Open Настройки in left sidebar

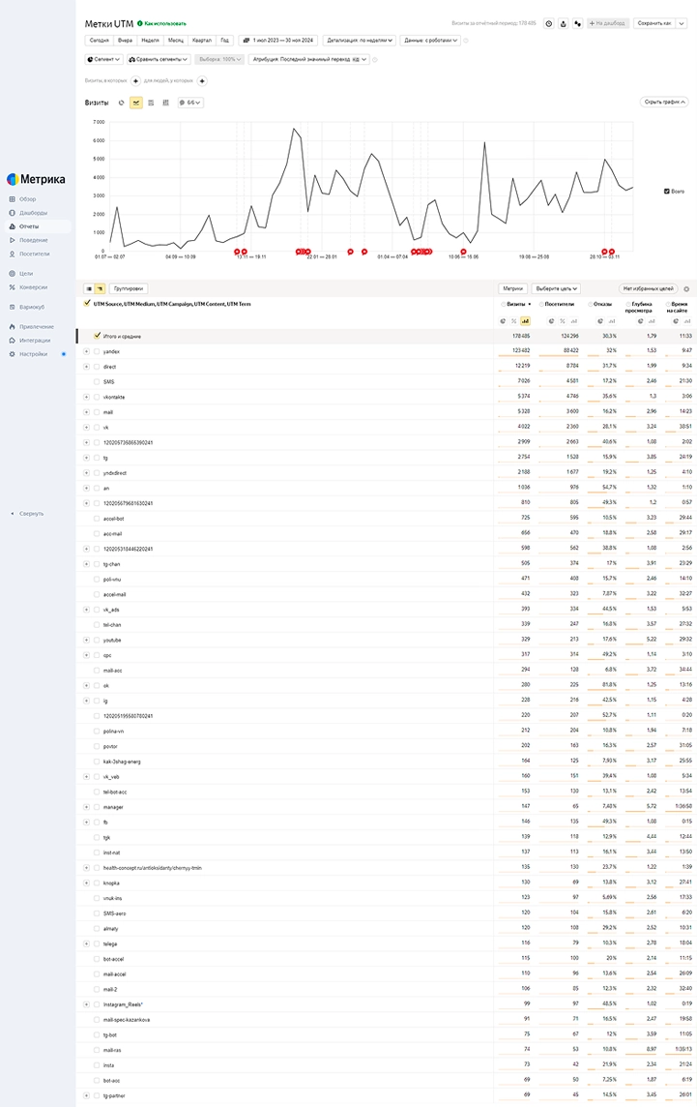click(x=33, y=354)
